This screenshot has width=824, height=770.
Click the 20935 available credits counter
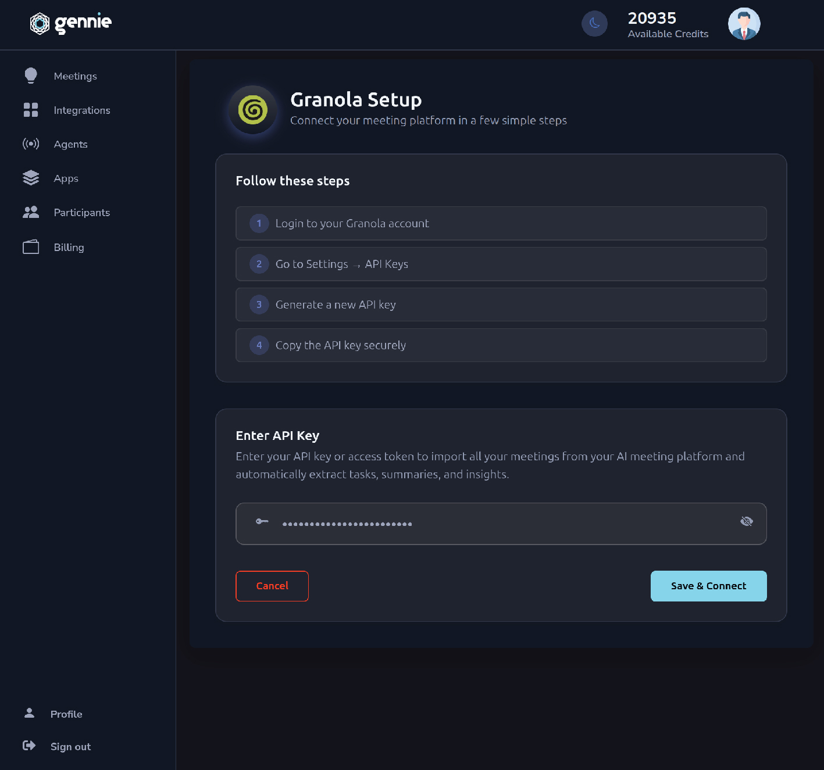652,18
